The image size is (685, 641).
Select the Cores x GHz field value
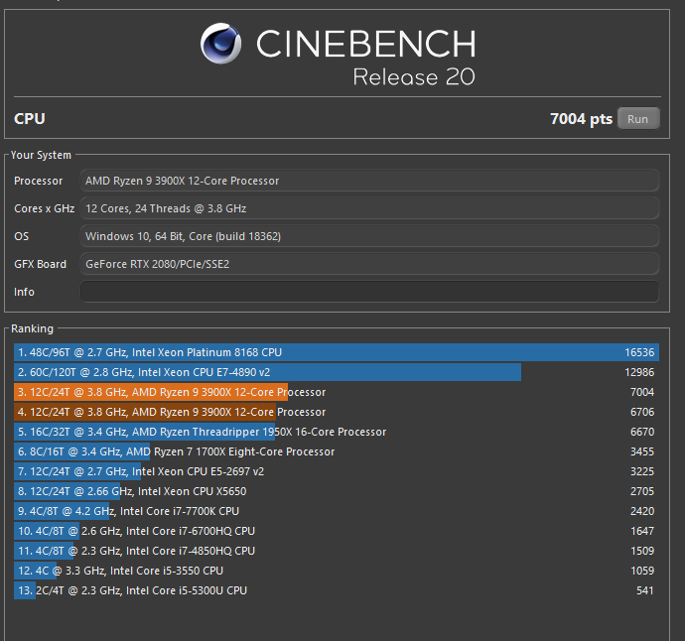click(369, 208)
